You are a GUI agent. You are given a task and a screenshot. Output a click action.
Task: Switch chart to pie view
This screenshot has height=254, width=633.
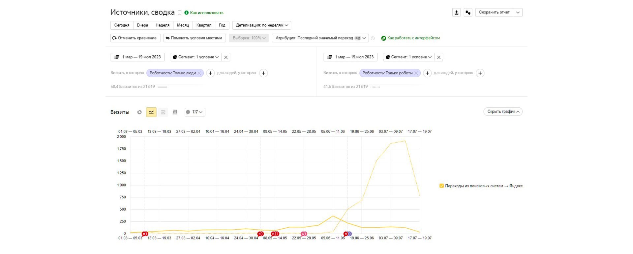[139, 112]
